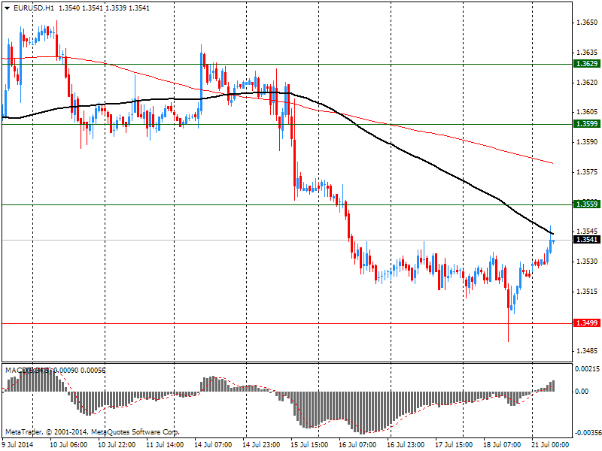The image size is (602, 451).
Task: Click the current price 1.3541 label
Action: click(586, 240)
